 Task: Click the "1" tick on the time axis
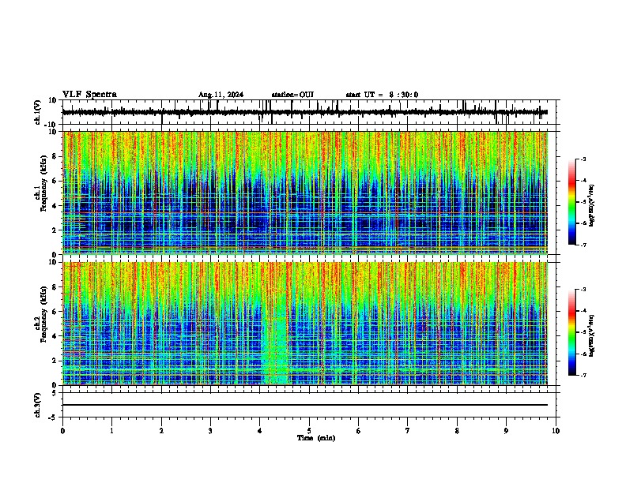click(x=111, y=431)
